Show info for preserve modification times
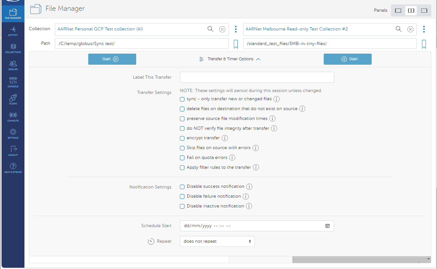This screenshot has height=269, width=437. coord(272,119)
